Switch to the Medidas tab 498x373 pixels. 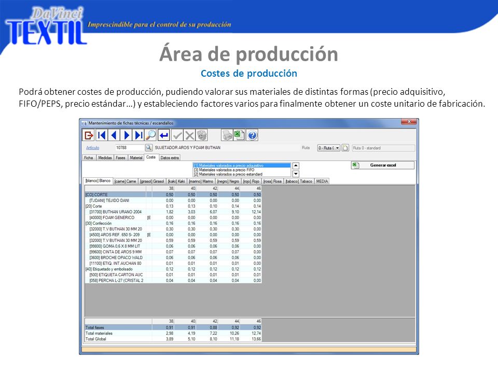point(105,157)
